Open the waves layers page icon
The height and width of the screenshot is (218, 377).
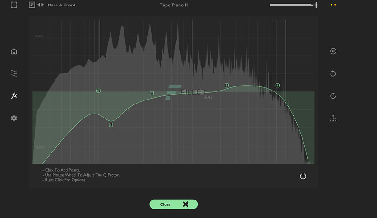[14, 73]
